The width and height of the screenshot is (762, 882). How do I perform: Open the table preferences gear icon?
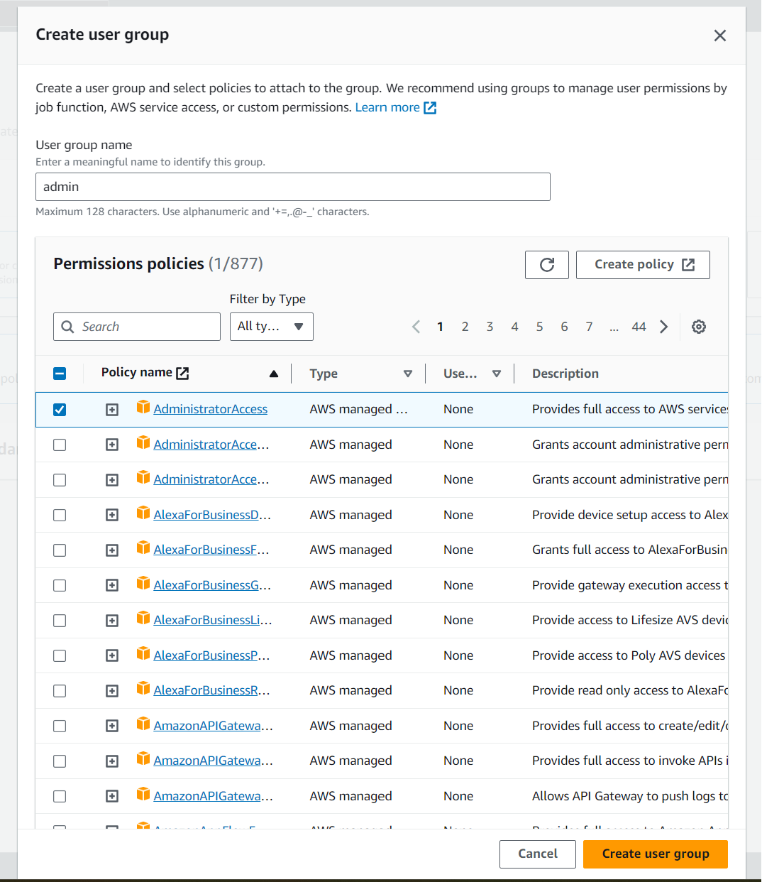[x=699, y=327]
